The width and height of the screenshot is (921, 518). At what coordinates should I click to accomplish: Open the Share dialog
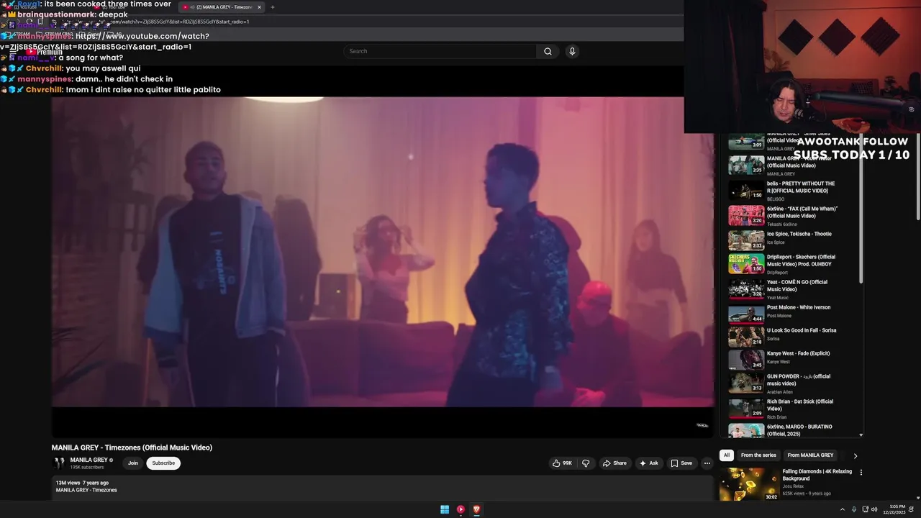[614, 463]
